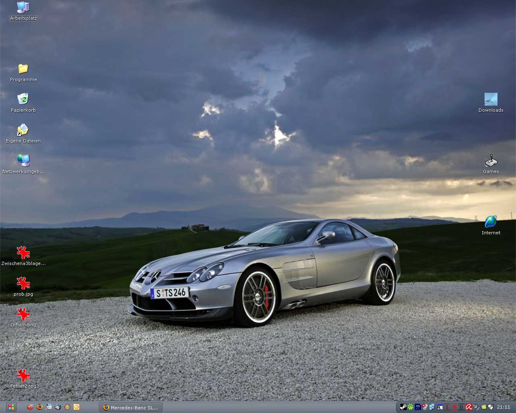The height and width of the screenshot is (413, 516).
Task: Open the Programme folder on desktop
Action: pos(23,73)
